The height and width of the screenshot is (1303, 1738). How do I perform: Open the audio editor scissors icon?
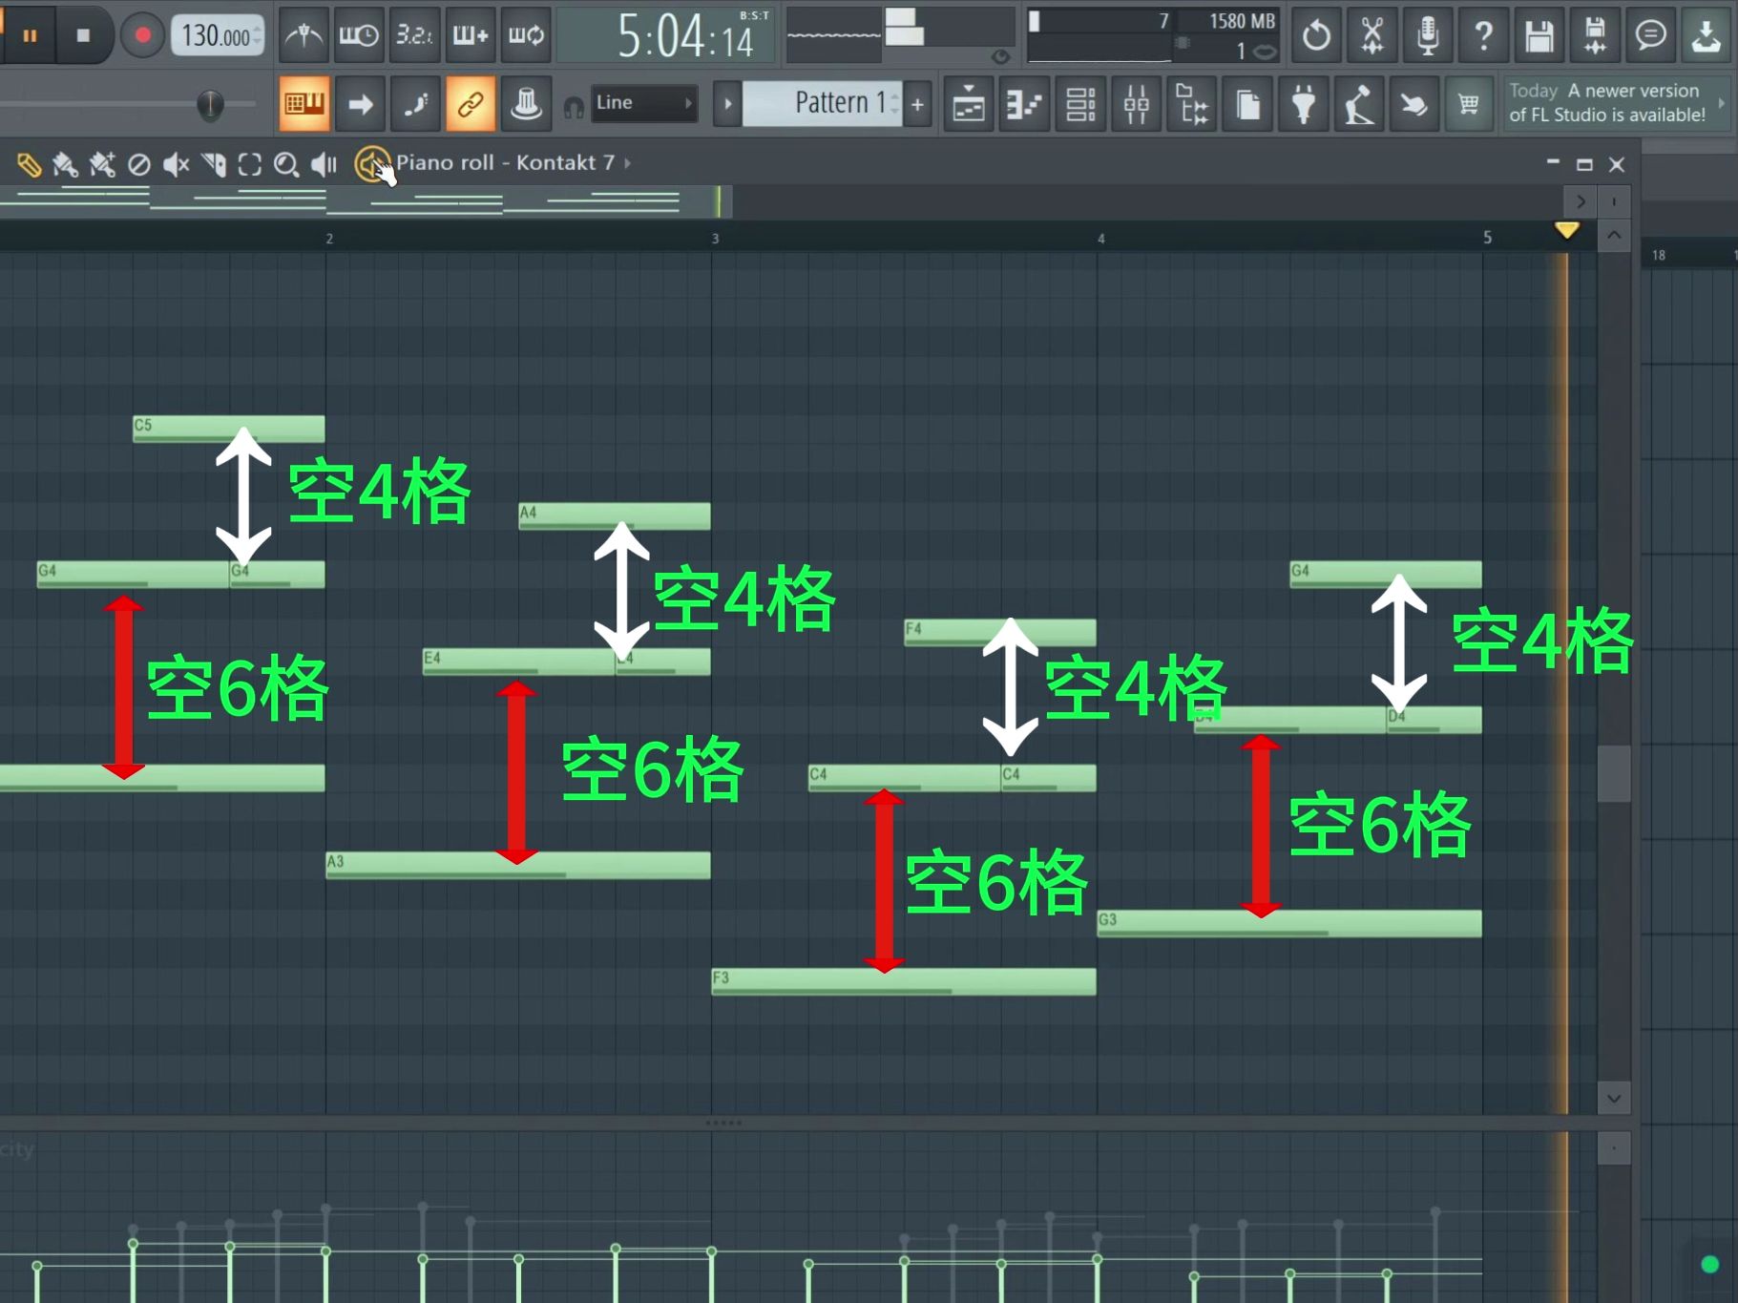1372,35
